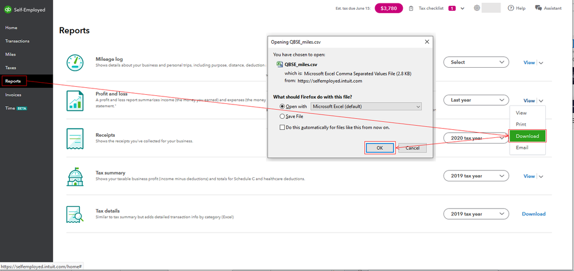Click the Tax summary report title

tap(110, 173)
